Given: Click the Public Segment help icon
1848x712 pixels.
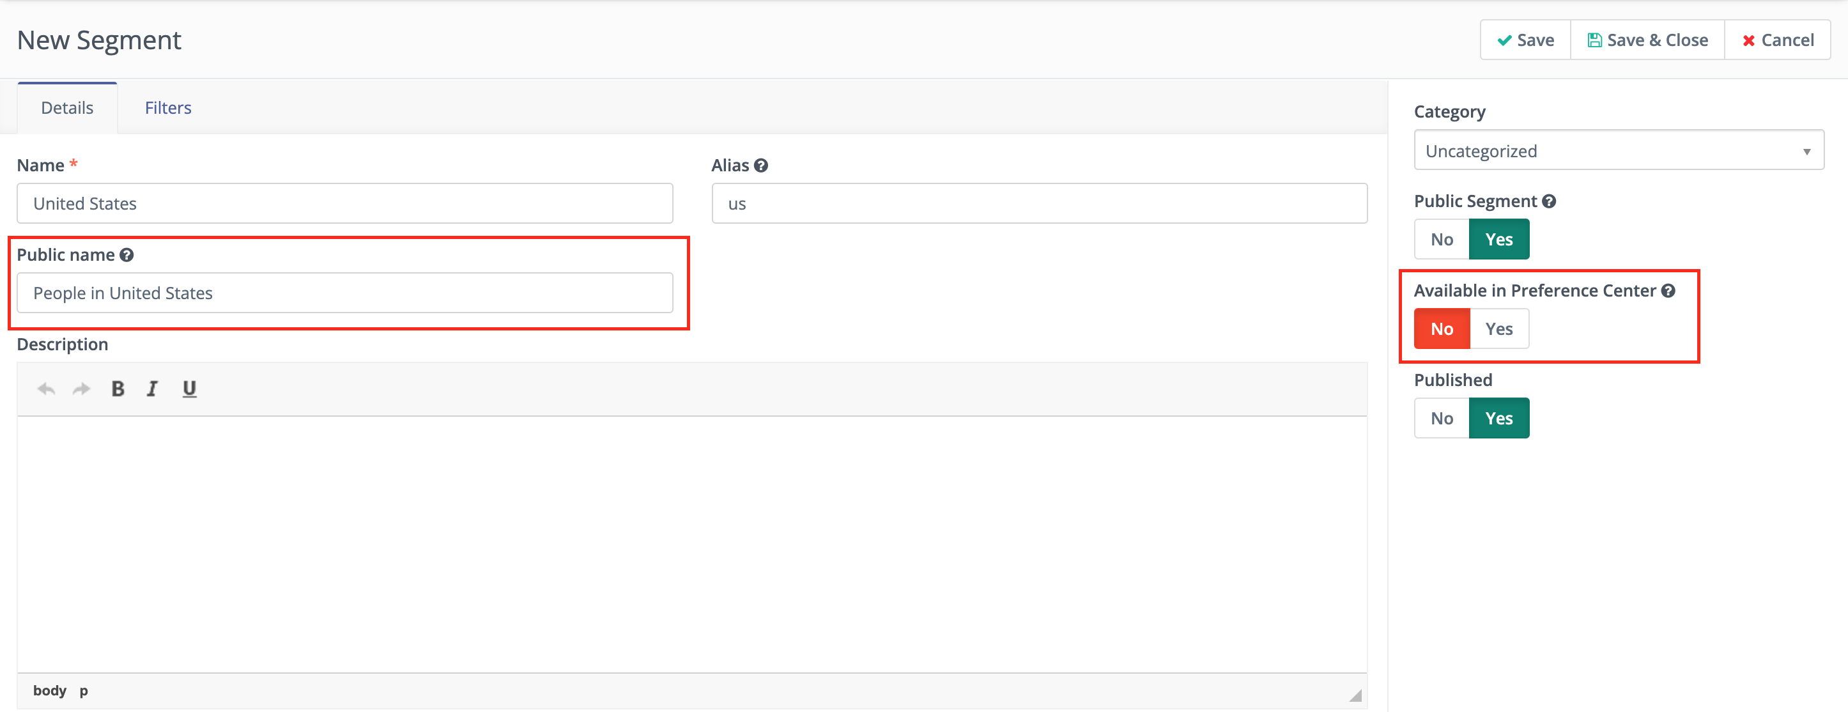Looking at the screenshot, I should [1549, 202].
